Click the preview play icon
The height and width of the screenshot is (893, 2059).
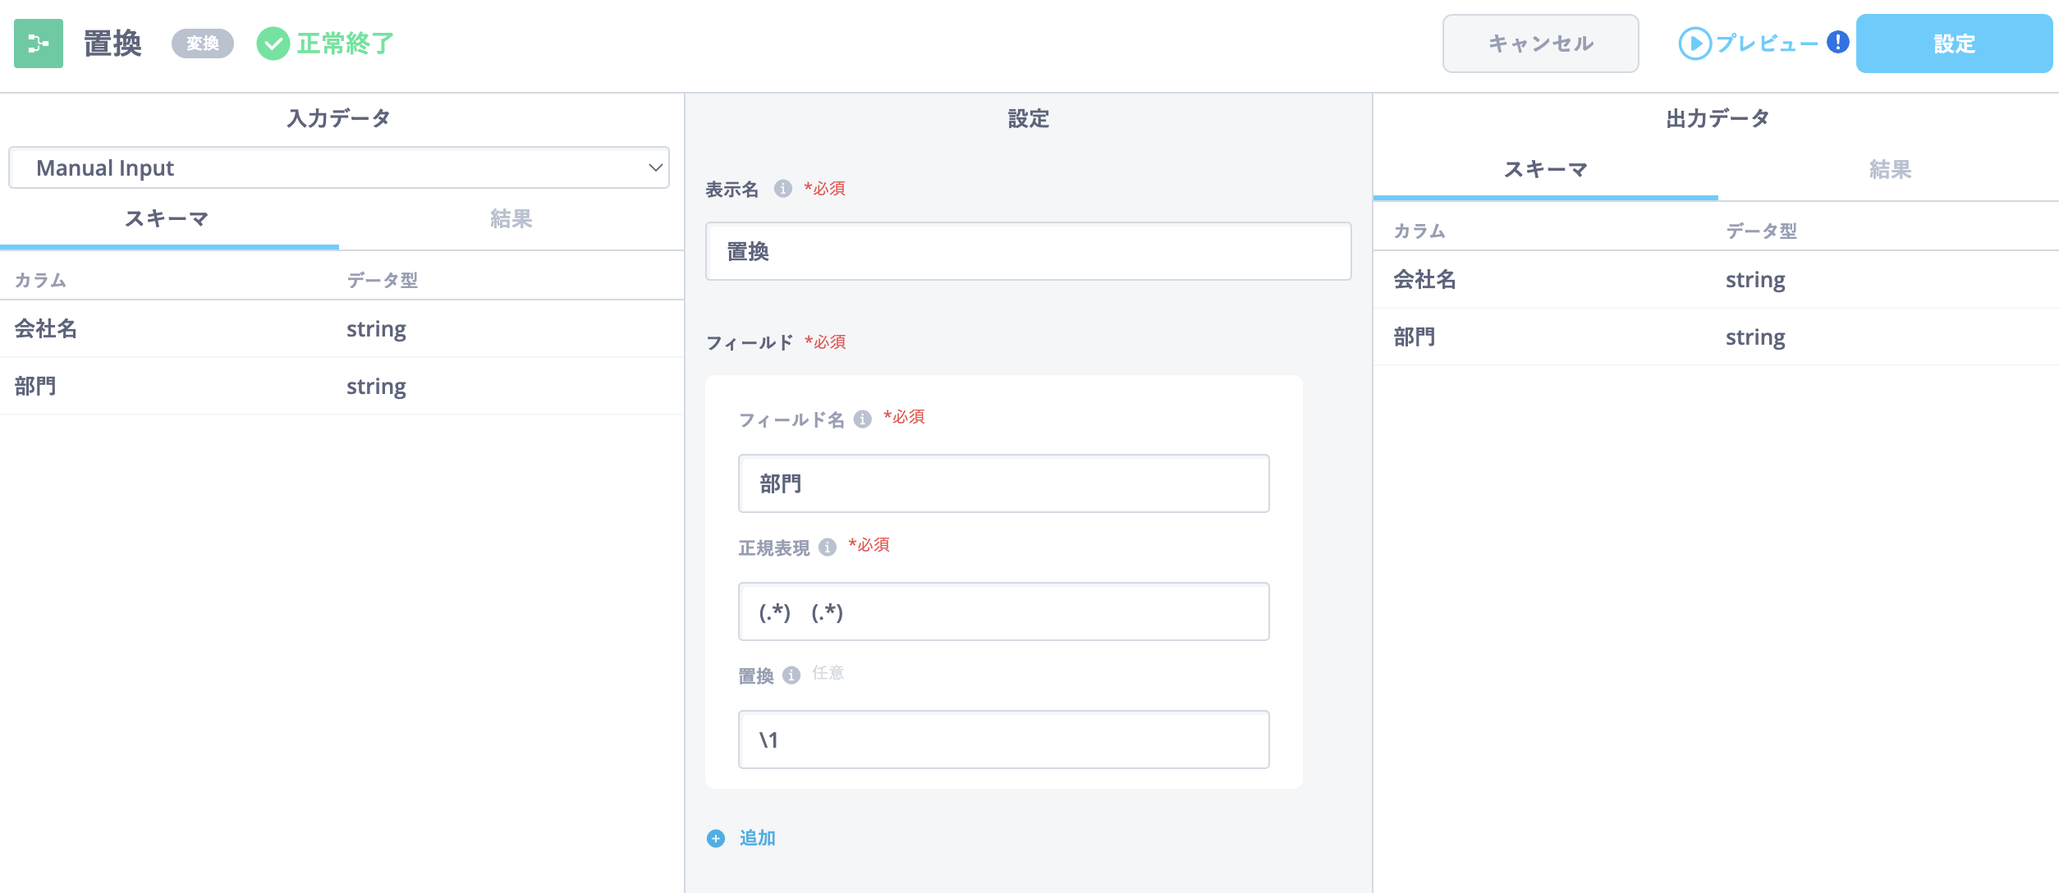pos(1694,44)
